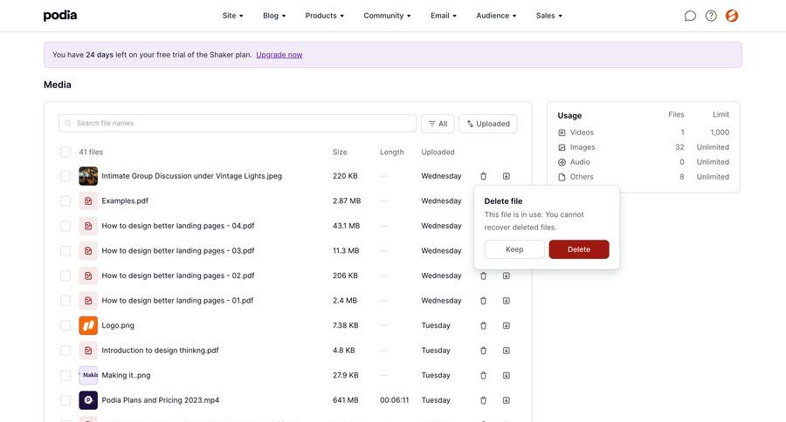
Task: Delete the Intimate Group Discussion jpeg file
Action: pos(483,176)
